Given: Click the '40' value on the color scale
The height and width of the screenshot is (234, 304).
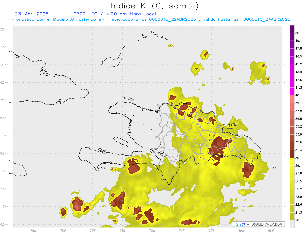Looking at the screenshot, I should [297, 95].
